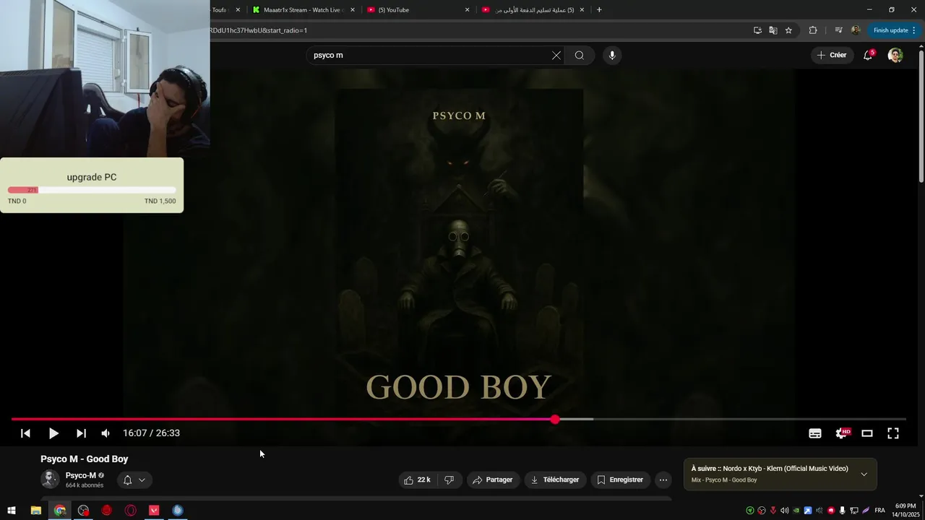
Task: Toggle subtitles on the player
Action: click(815, 433)
